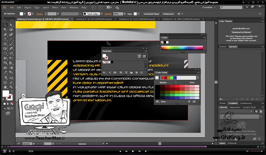Set toolbox paint mode to Color
The width and height of the screenshot is (266, 155).
(5, 104)
